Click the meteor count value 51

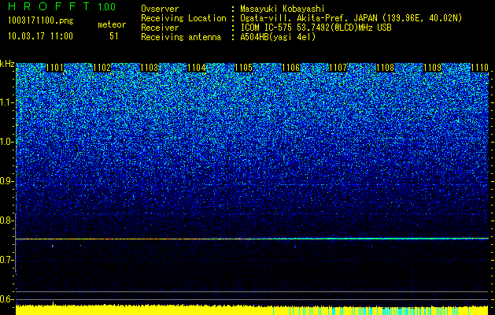(113, 36)
